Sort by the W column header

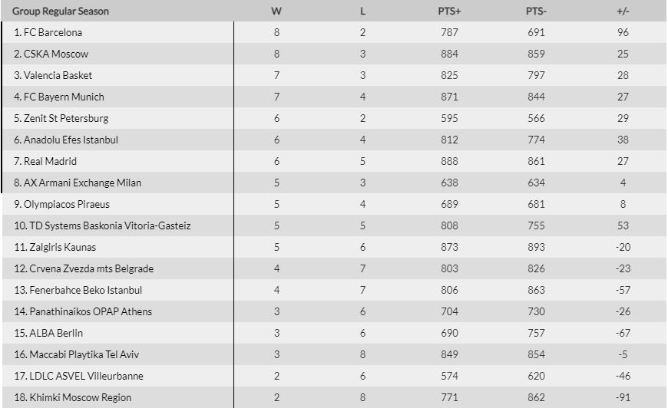pyautogui.click(x=276, y=11)
